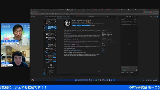
Task: Refresh the extensions list in sidebar header
Action: (x=54, y=18)
